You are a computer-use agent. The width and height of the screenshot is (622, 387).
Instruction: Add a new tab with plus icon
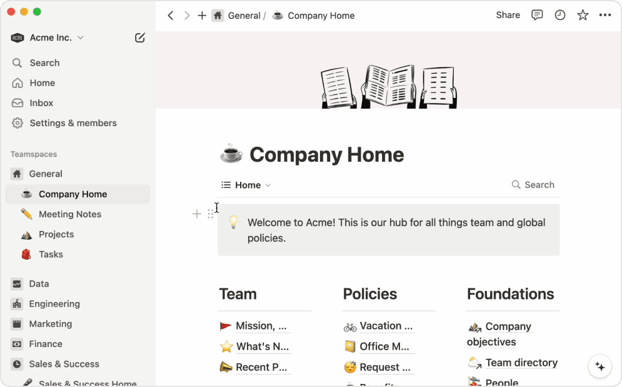(x=202, y=16)
